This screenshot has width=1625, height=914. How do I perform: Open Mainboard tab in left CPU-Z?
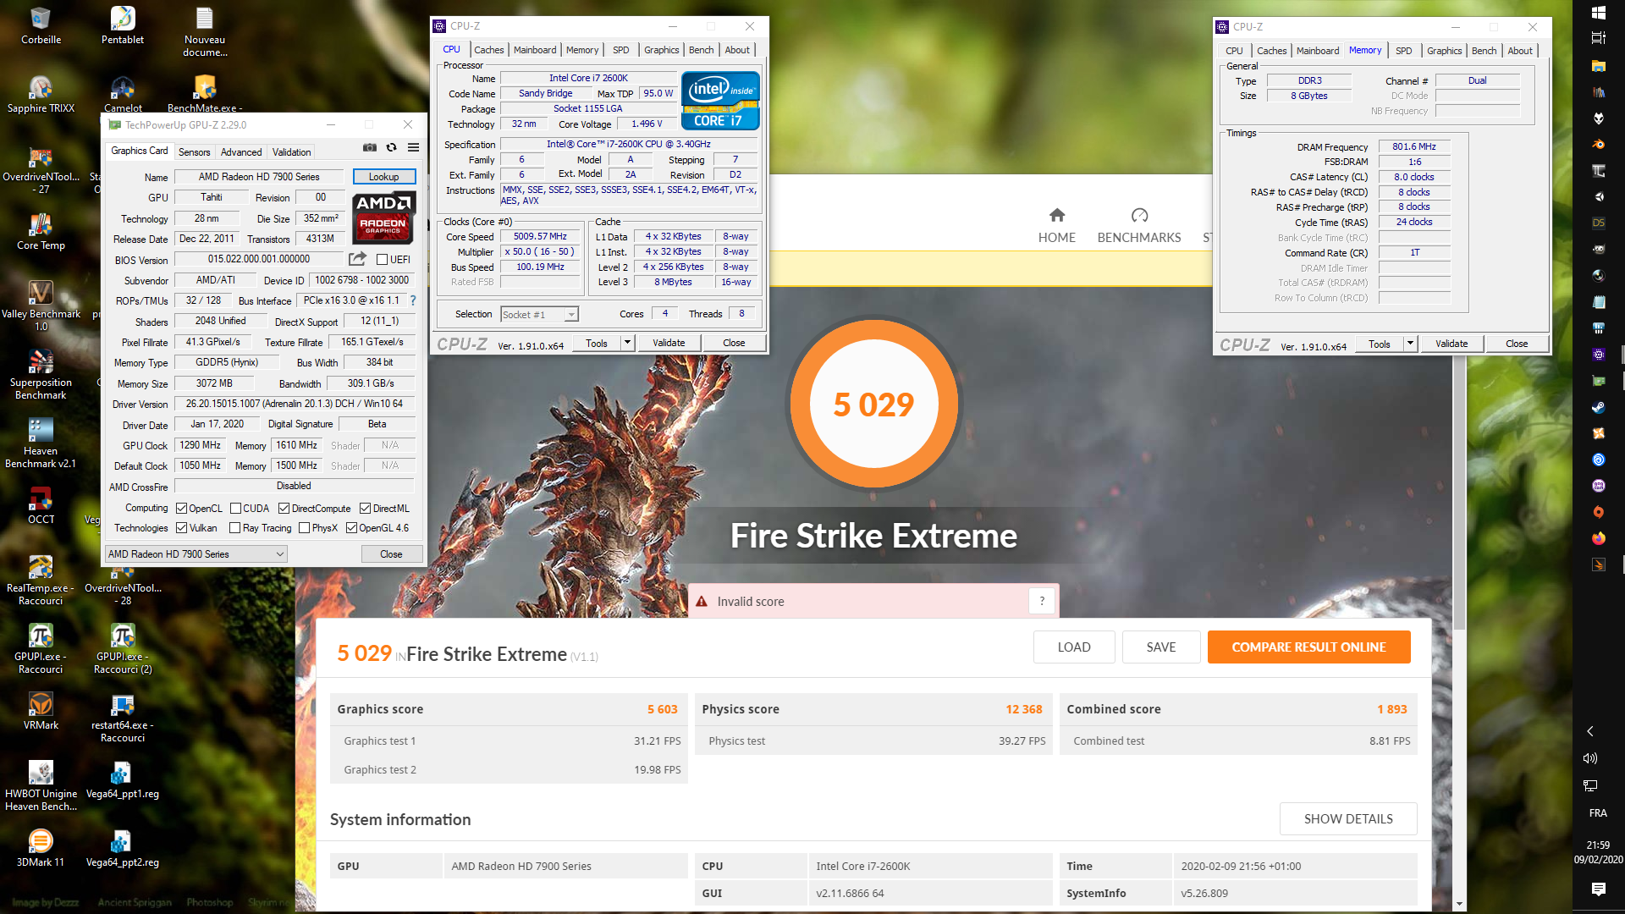point(535,50)
